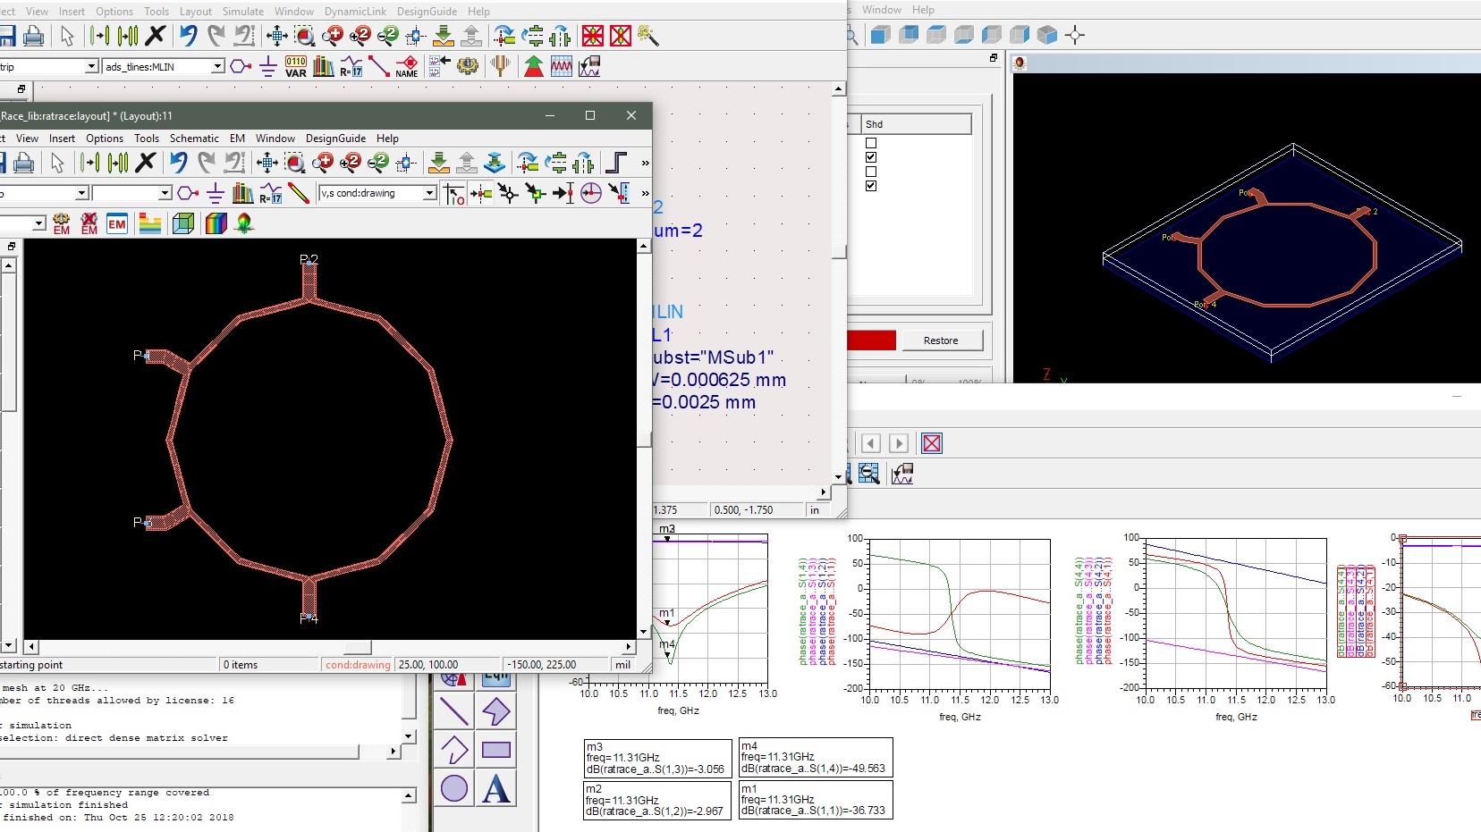Screen dimensions: 1481x832
Task: Select the circle drawing tool
Action: (x=453, y=789)
